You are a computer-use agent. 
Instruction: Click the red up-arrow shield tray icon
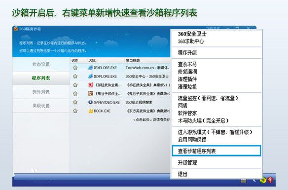[270, 180]
